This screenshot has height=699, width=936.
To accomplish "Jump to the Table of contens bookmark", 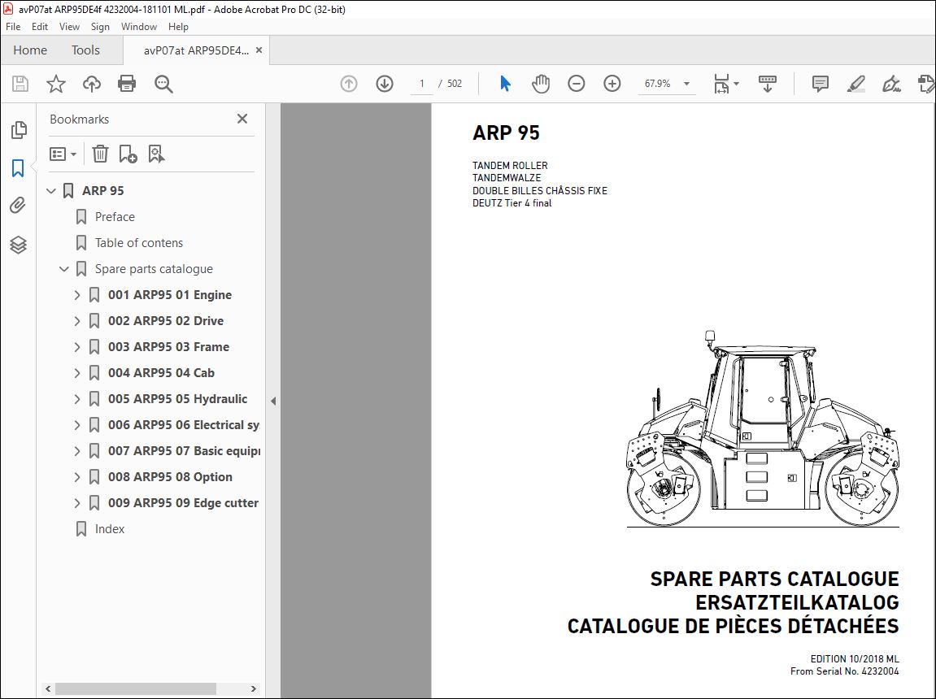I will (x=139, y=243).
